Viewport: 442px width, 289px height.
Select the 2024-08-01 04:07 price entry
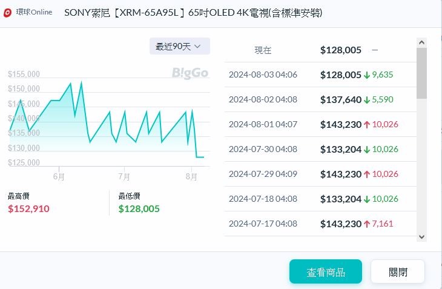(x=320, y=124)
